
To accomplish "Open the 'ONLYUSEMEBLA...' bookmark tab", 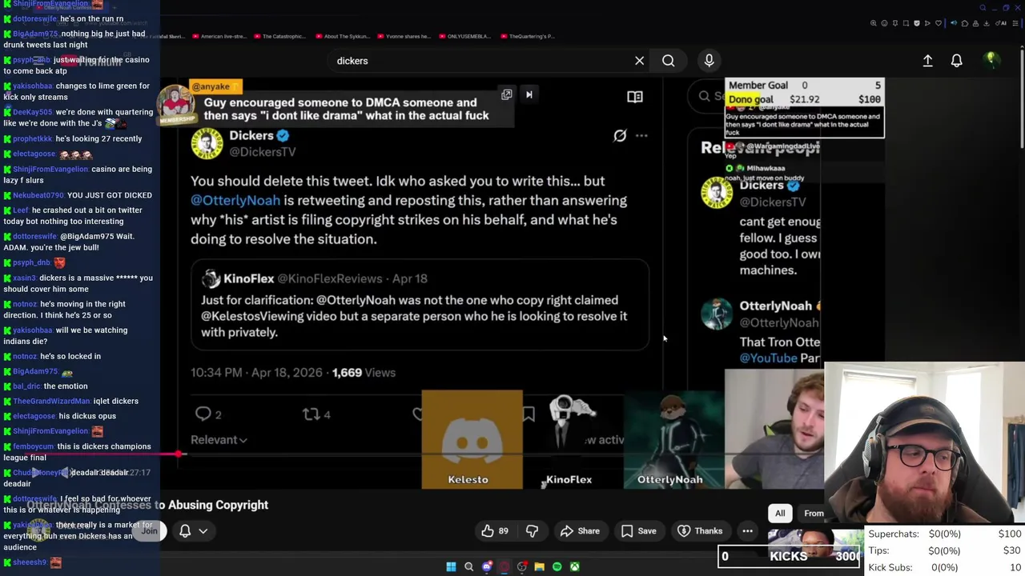I will [x=464, y=36].
